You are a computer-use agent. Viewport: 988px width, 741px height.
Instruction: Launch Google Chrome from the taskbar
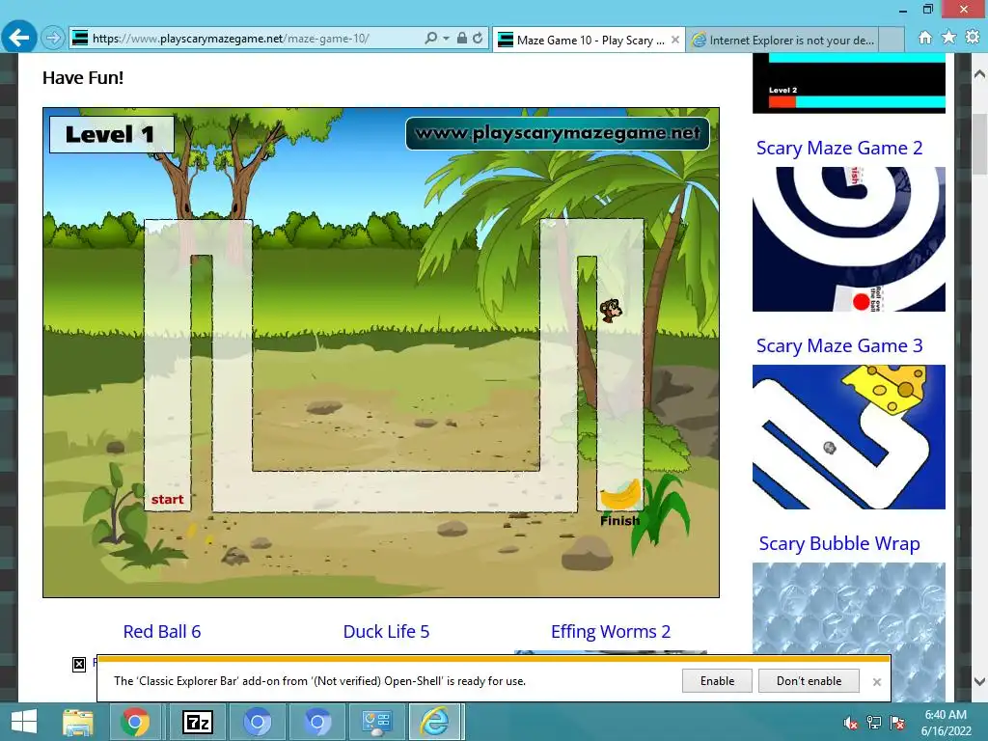tap(134, 722)
